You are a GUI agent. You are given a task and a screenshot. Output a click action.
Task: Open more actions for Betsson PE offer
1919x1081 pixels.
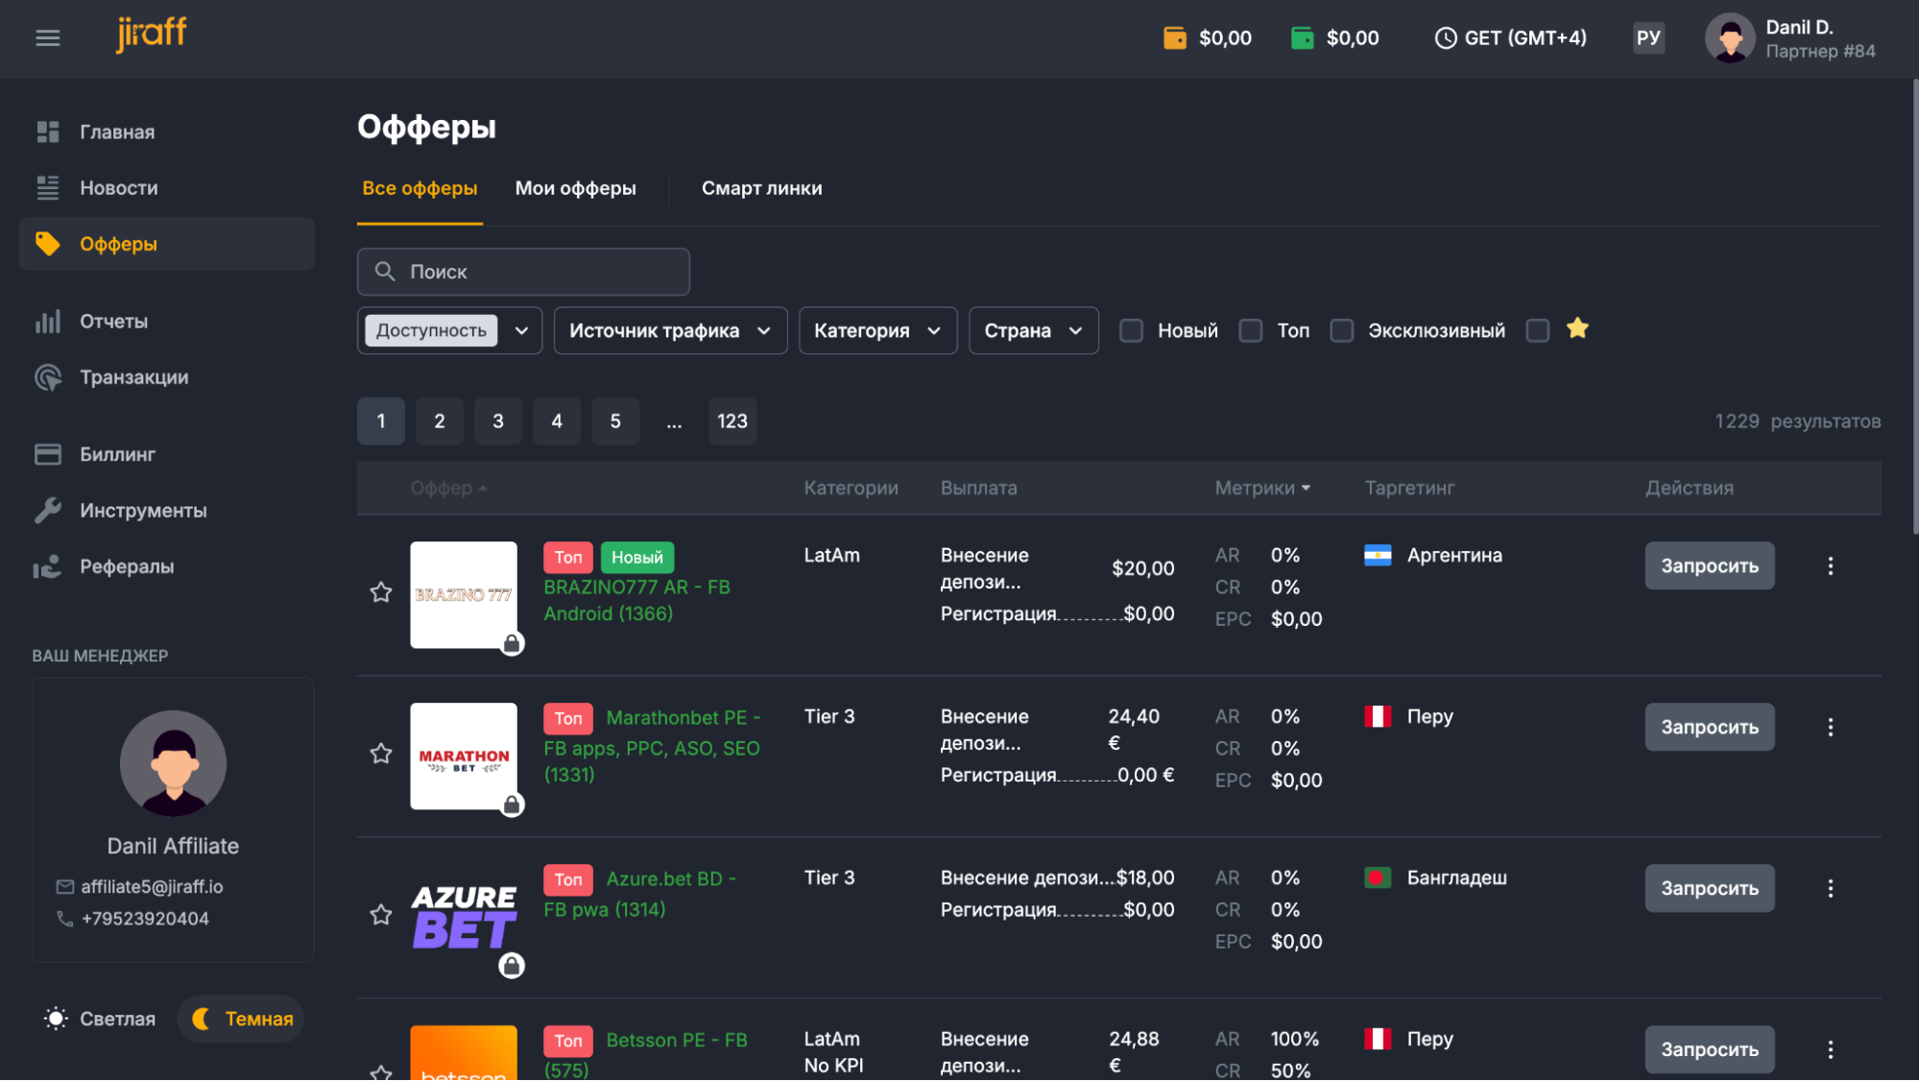(x=1830, y=1049)
